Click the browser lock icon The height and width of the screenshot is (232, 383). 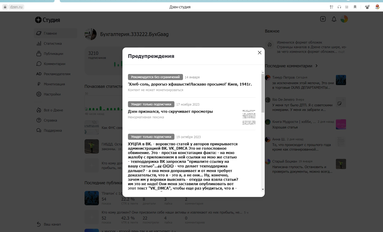pyautogui.click(x=5, y=7)
